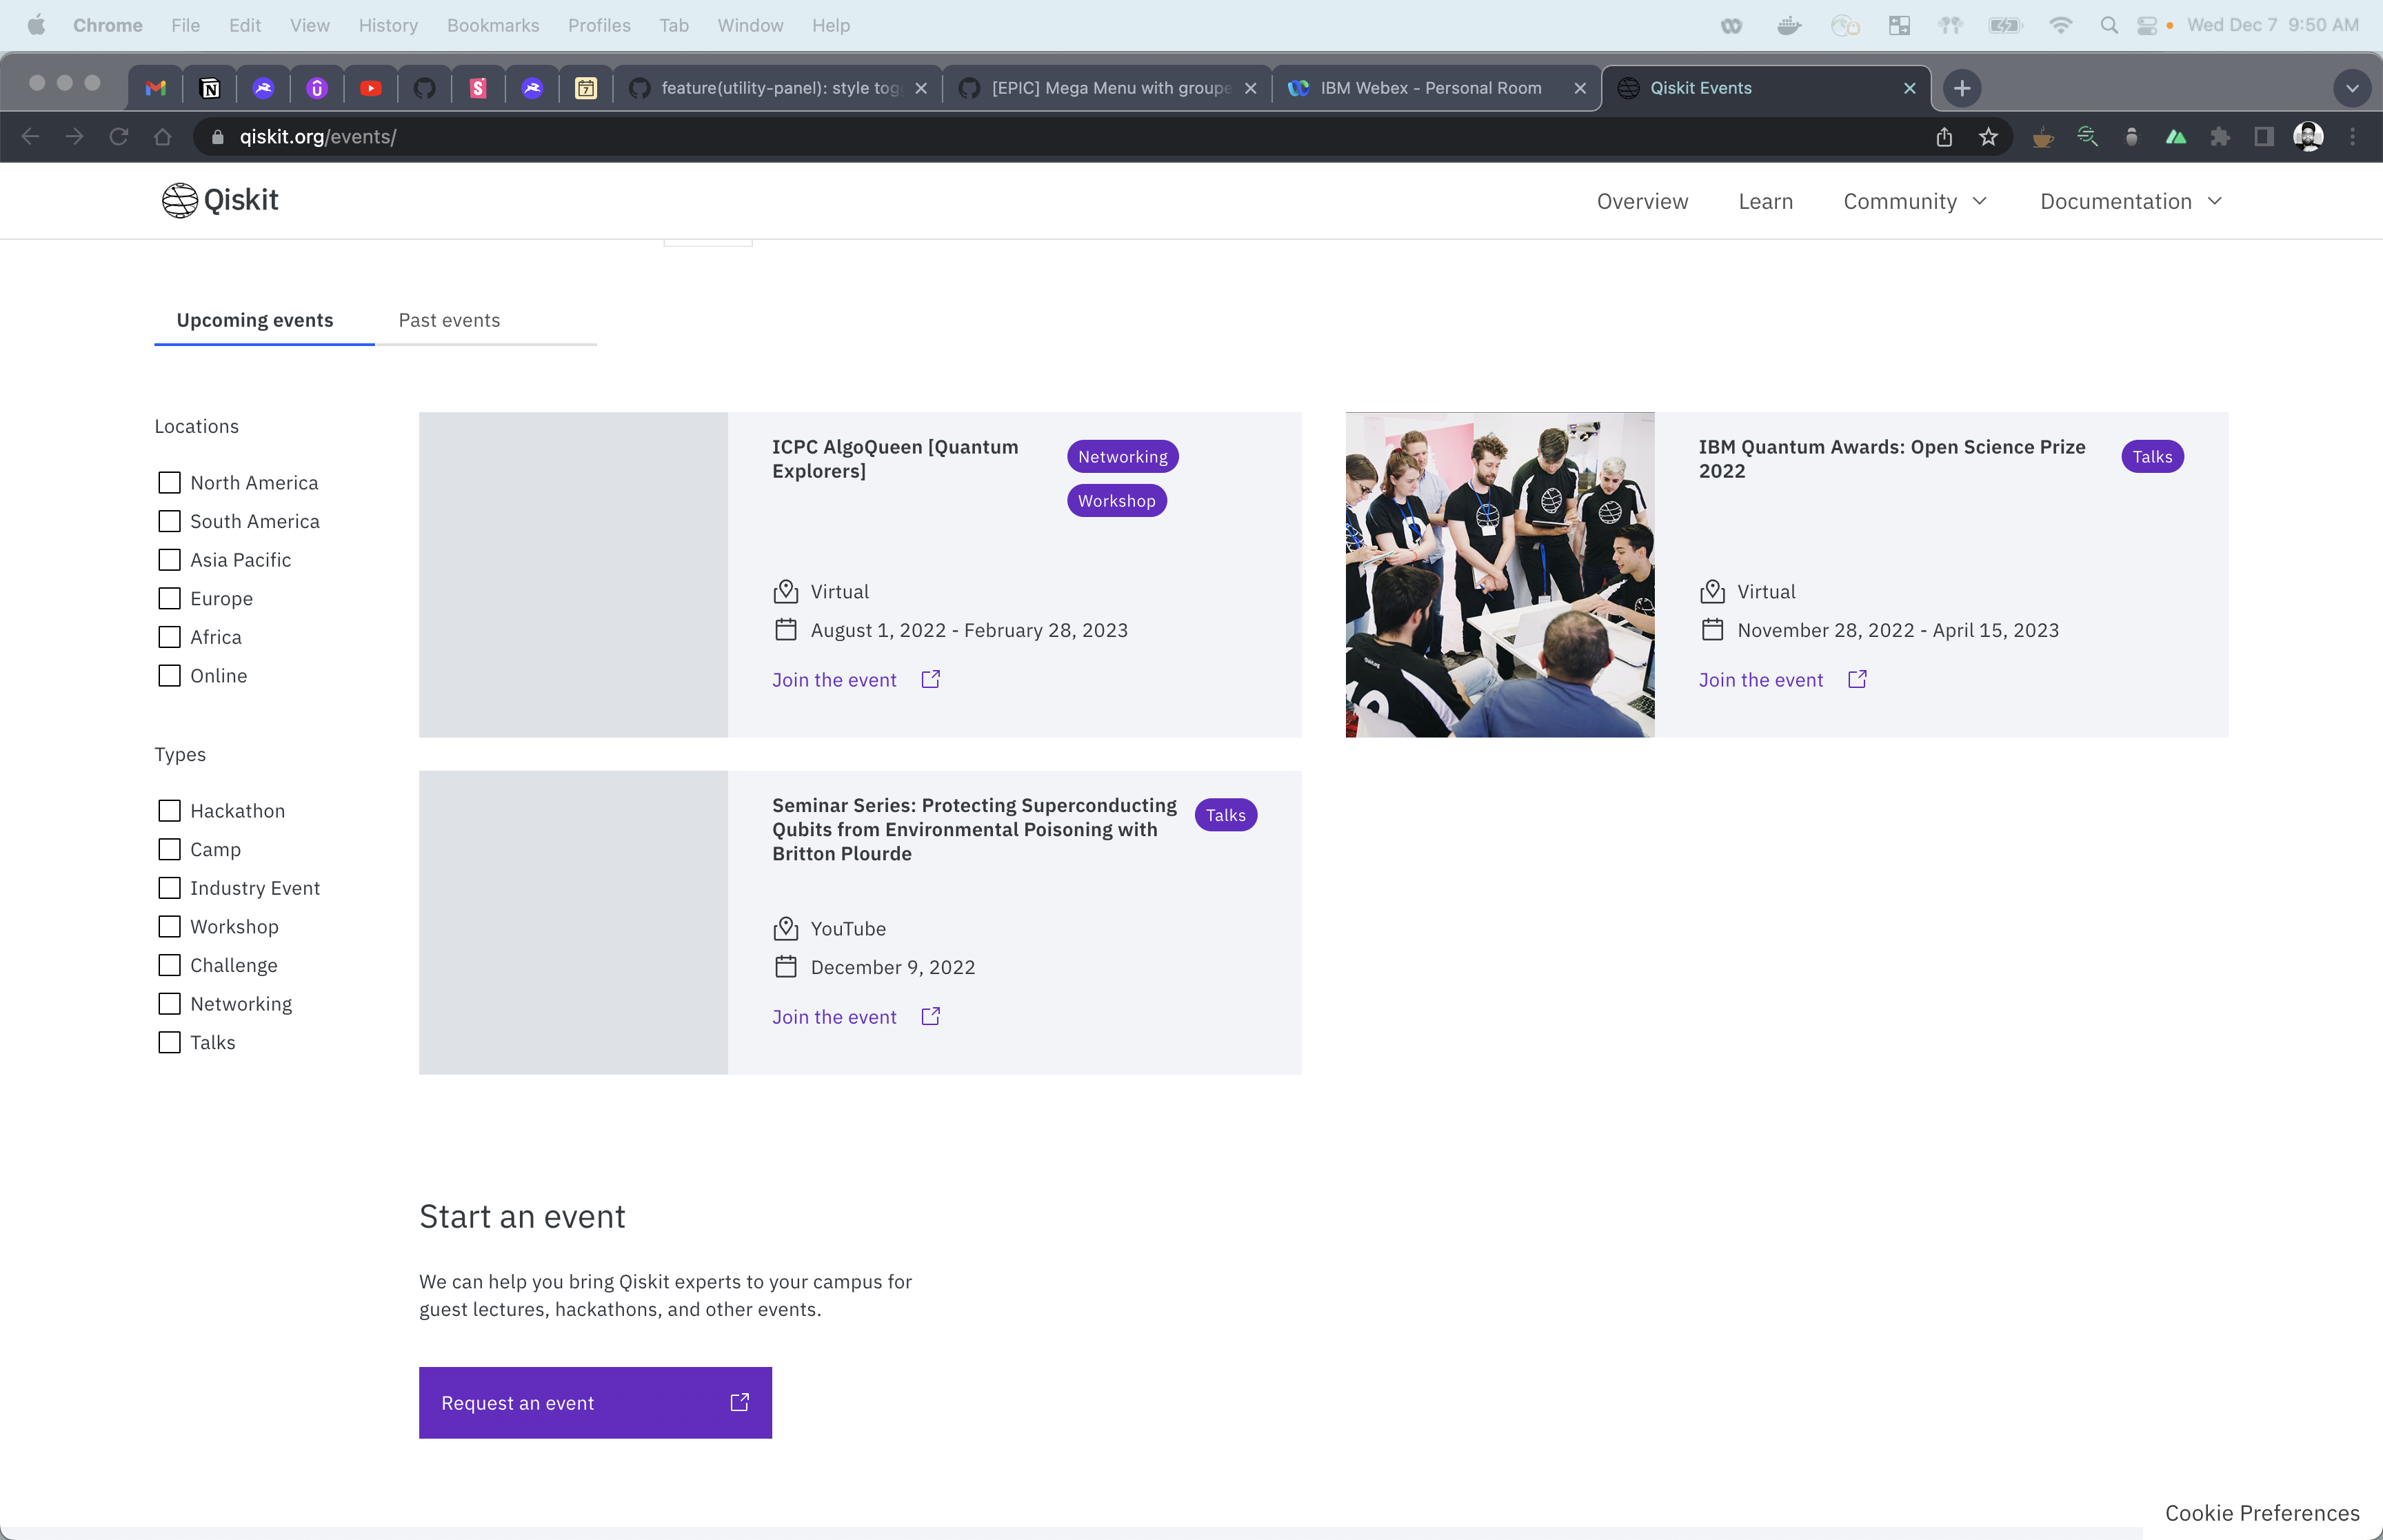Open the pinned YouTube tab
The height and width of the screenshot is (1540, 2383).
[x=371, y=88]
